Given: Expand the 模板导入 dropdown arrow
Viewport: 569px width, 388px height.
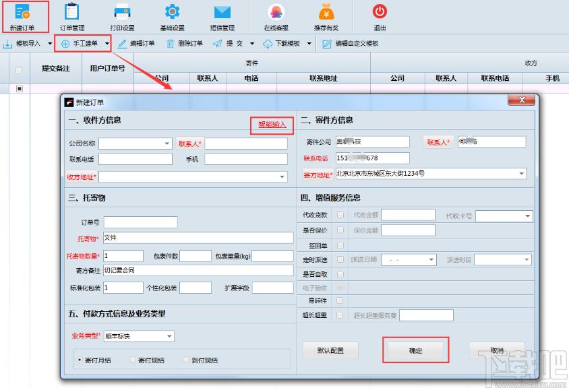Looking at the screenshot, I should pyautogui.click(x=50, y=44).
